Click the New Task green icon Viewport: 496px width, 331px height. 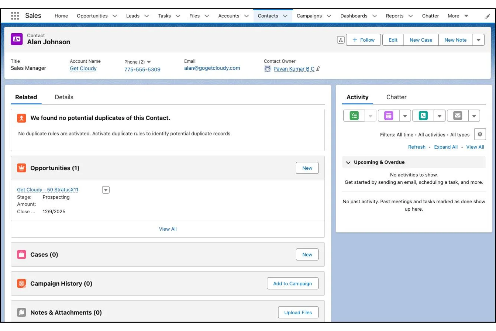(354, 116)
